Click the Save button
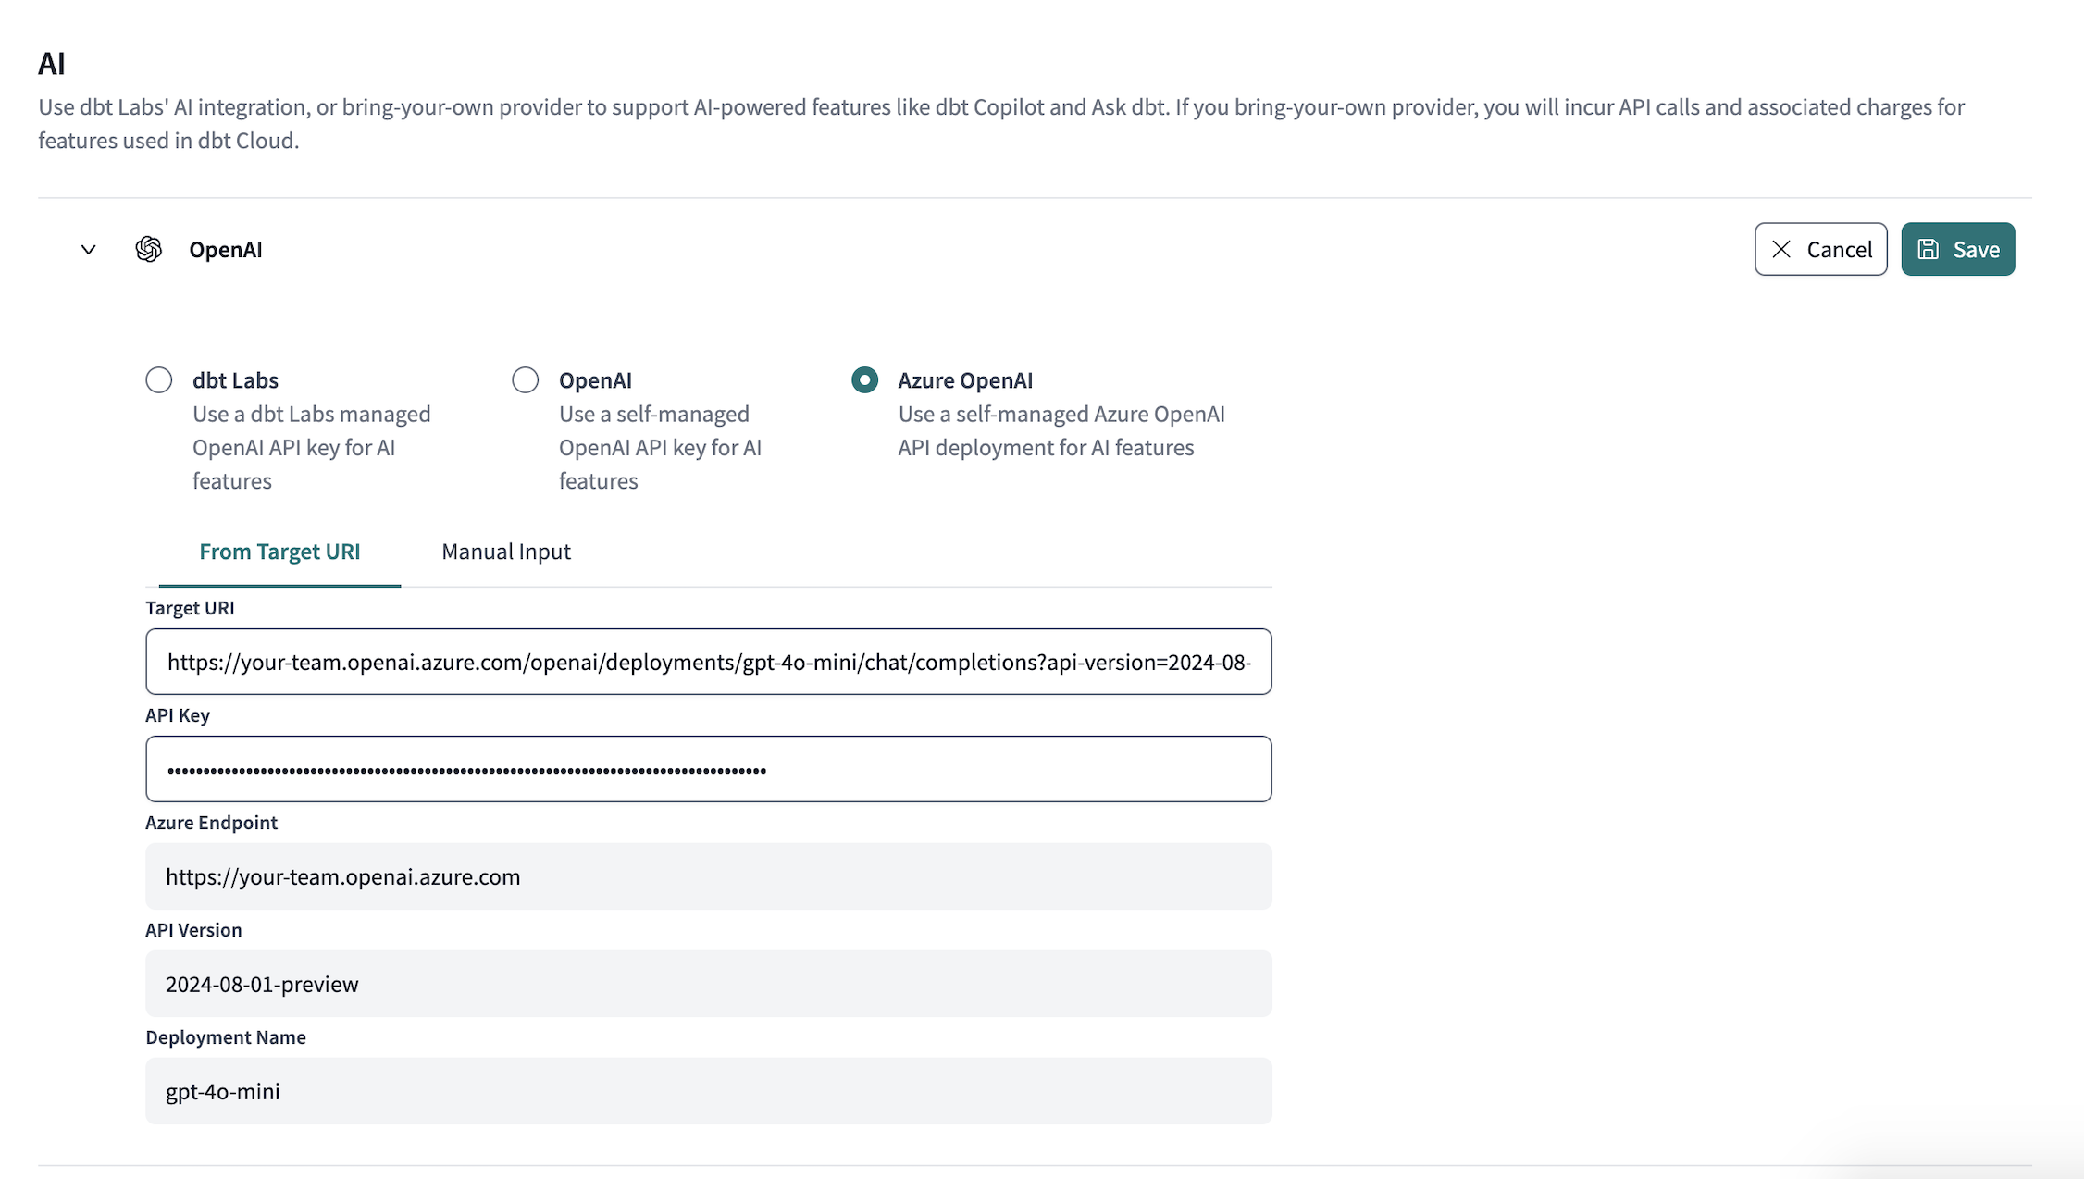Viewport: 2084px width, 1179px height. (1956, 248)
